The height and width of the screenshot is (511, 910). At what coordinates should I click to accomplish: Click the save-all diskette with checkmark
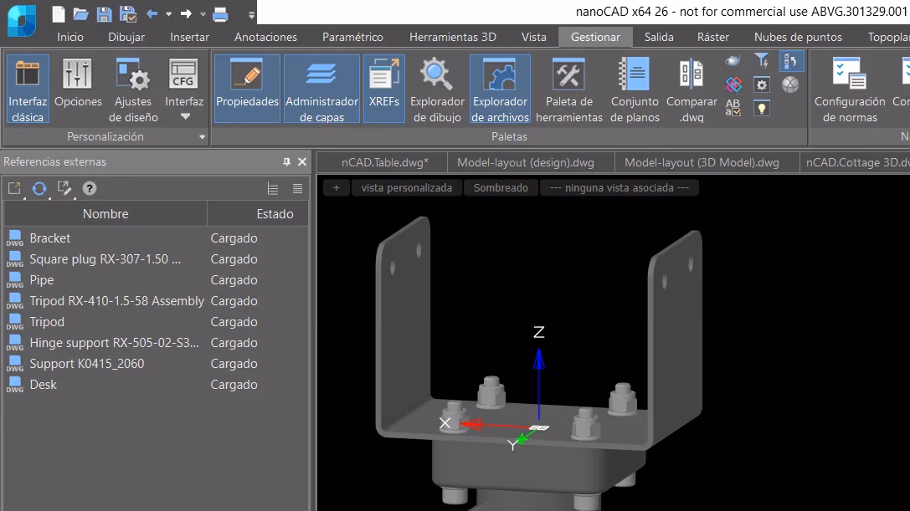(128, 14)
